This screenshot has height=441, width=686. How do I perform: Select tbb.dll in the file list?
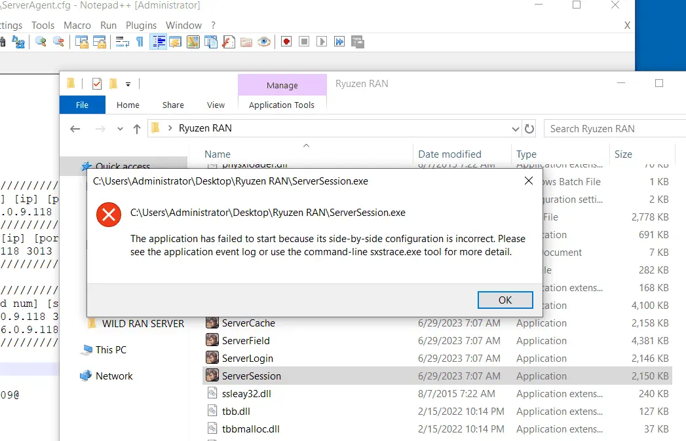(x=436, y=412)
